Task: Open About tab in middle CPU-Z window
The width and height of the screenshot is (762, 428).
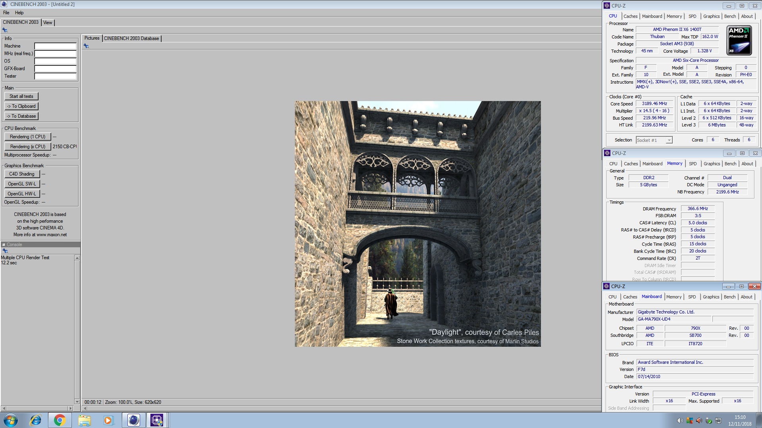Action: pos(747,164)
